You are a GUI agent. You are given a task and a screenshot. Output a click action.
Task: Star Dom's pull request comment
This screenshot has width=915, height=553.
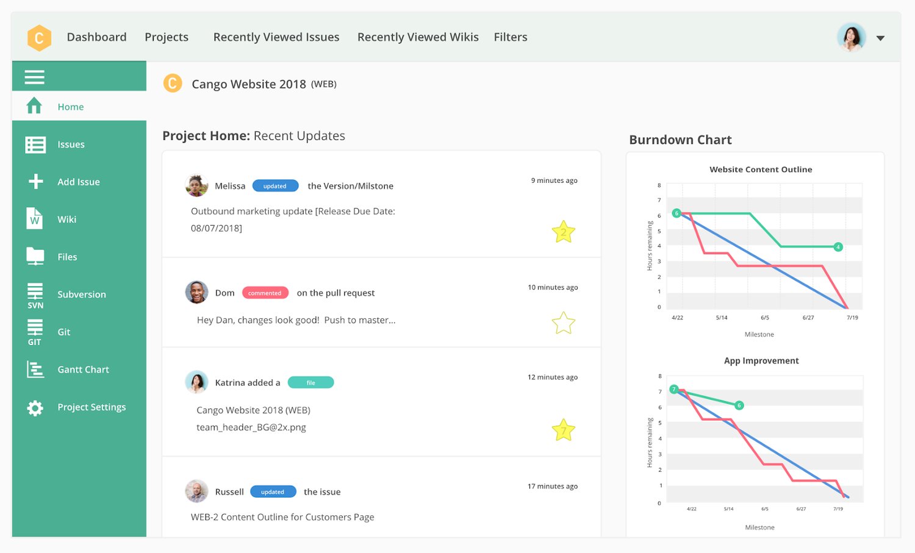pyautogui.click(x=563, y=323)
